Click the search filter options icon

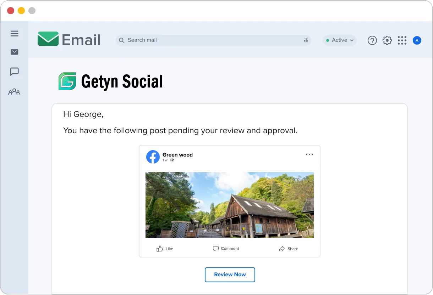pyautogui.click(x=306, y=40)
